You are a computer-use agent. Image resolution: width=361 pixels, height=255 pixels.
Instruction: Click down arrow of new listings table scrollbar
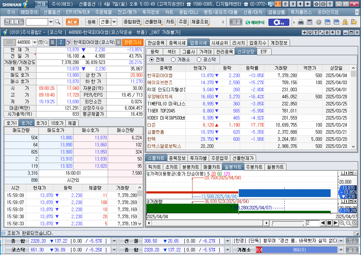coord(353,147)
